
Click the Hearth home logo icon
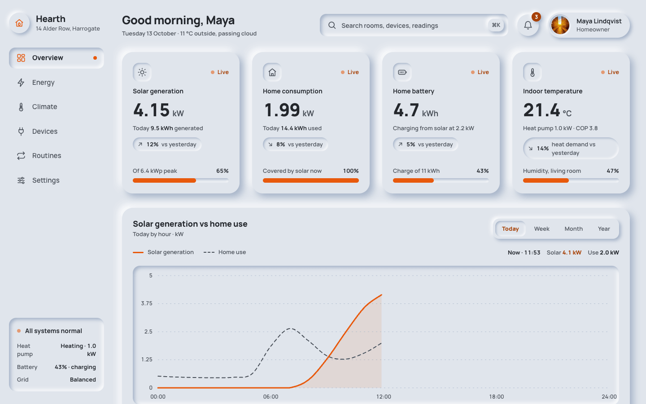pos(19,23)
